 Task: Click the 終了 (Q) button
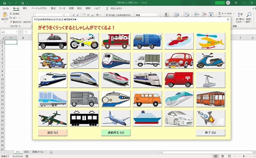click(x=210, y=133)
